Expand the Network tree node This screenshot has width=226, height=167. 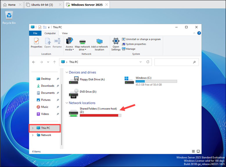coord(33,135)
